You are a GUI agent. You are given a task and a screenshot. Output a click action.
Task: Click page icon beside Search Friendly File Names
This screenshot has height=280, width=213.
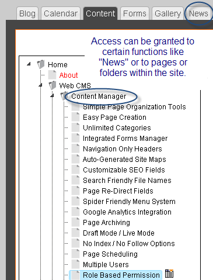pyautogui.click(x=75, y=180)
